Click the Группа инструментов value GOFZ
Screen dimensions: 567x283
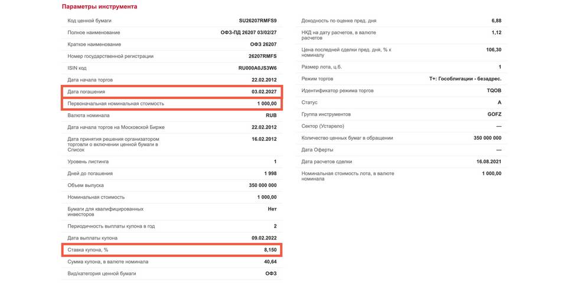tap(495, 114)
